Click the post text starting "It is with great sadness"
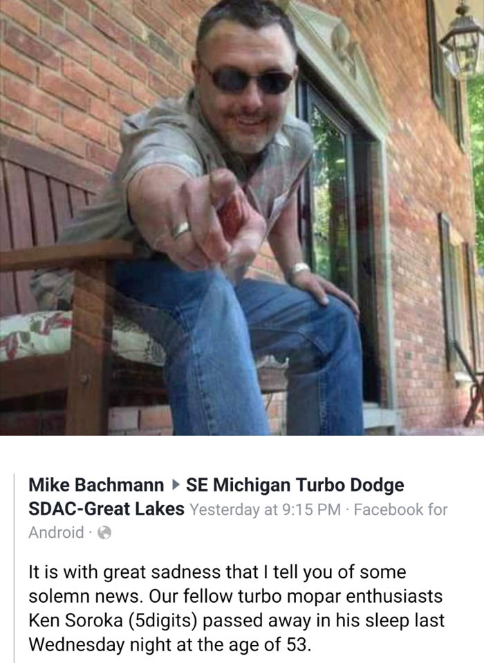Viewport: 484px width, 663px height. click(x=236, y=608)
